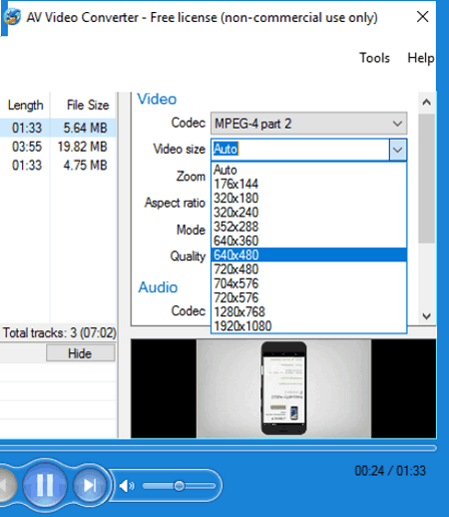
Task: Skip to the next track
Action: point(89,485)
